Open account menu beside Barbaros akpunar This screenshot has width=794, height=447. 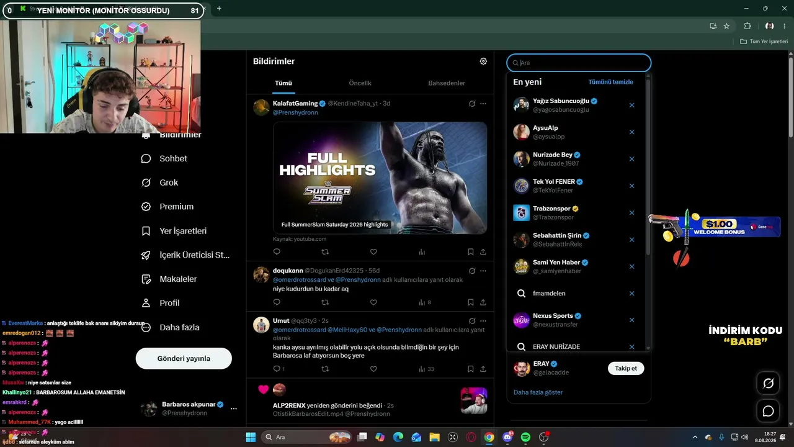[x=234, y=409]
